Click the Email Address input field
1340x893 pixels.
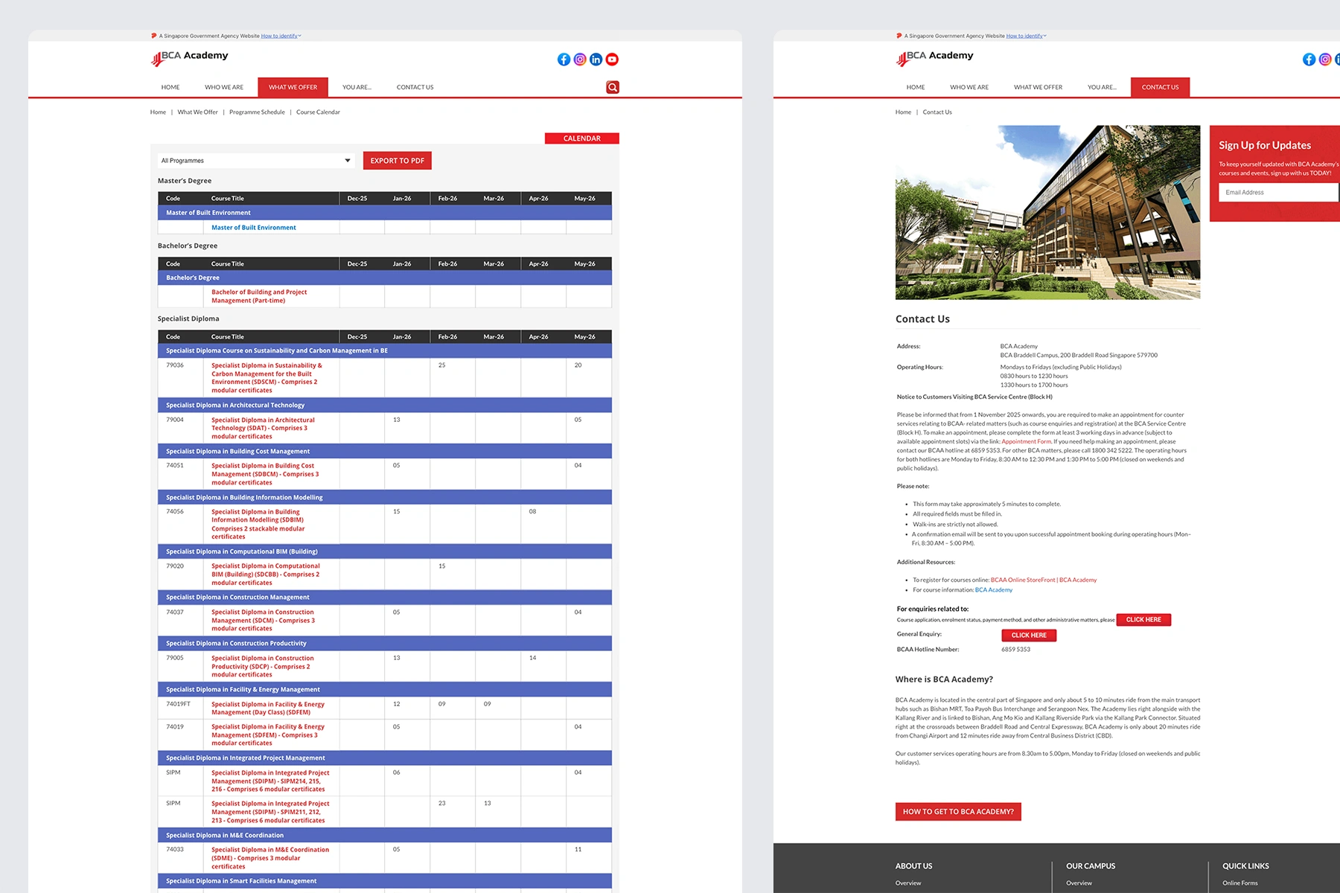[x=1277, y=193]
